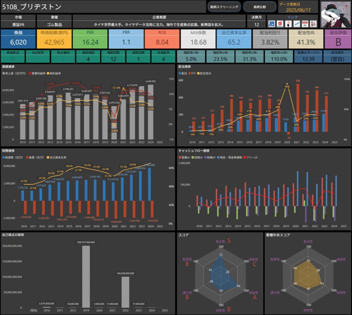352x315 pixels.
Task: Click the 2022 buyback bar labeled 100,038,000,000
Action: click(x=125, y=292)
